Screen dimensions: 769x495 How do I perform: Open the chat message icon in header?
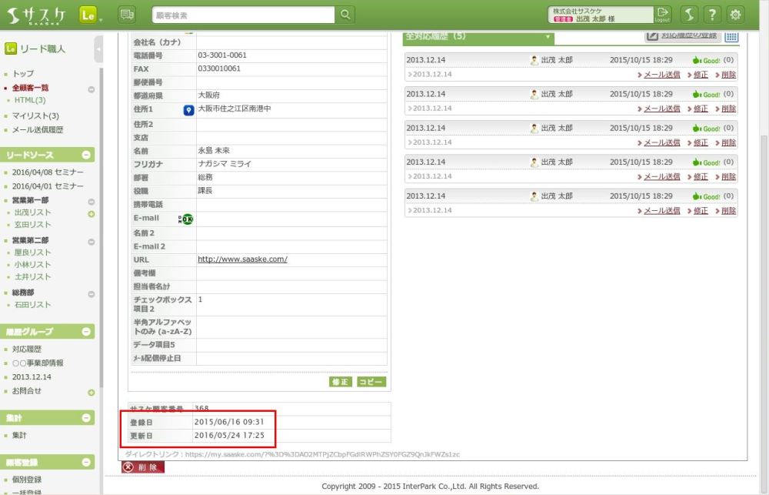pos(127,15)
